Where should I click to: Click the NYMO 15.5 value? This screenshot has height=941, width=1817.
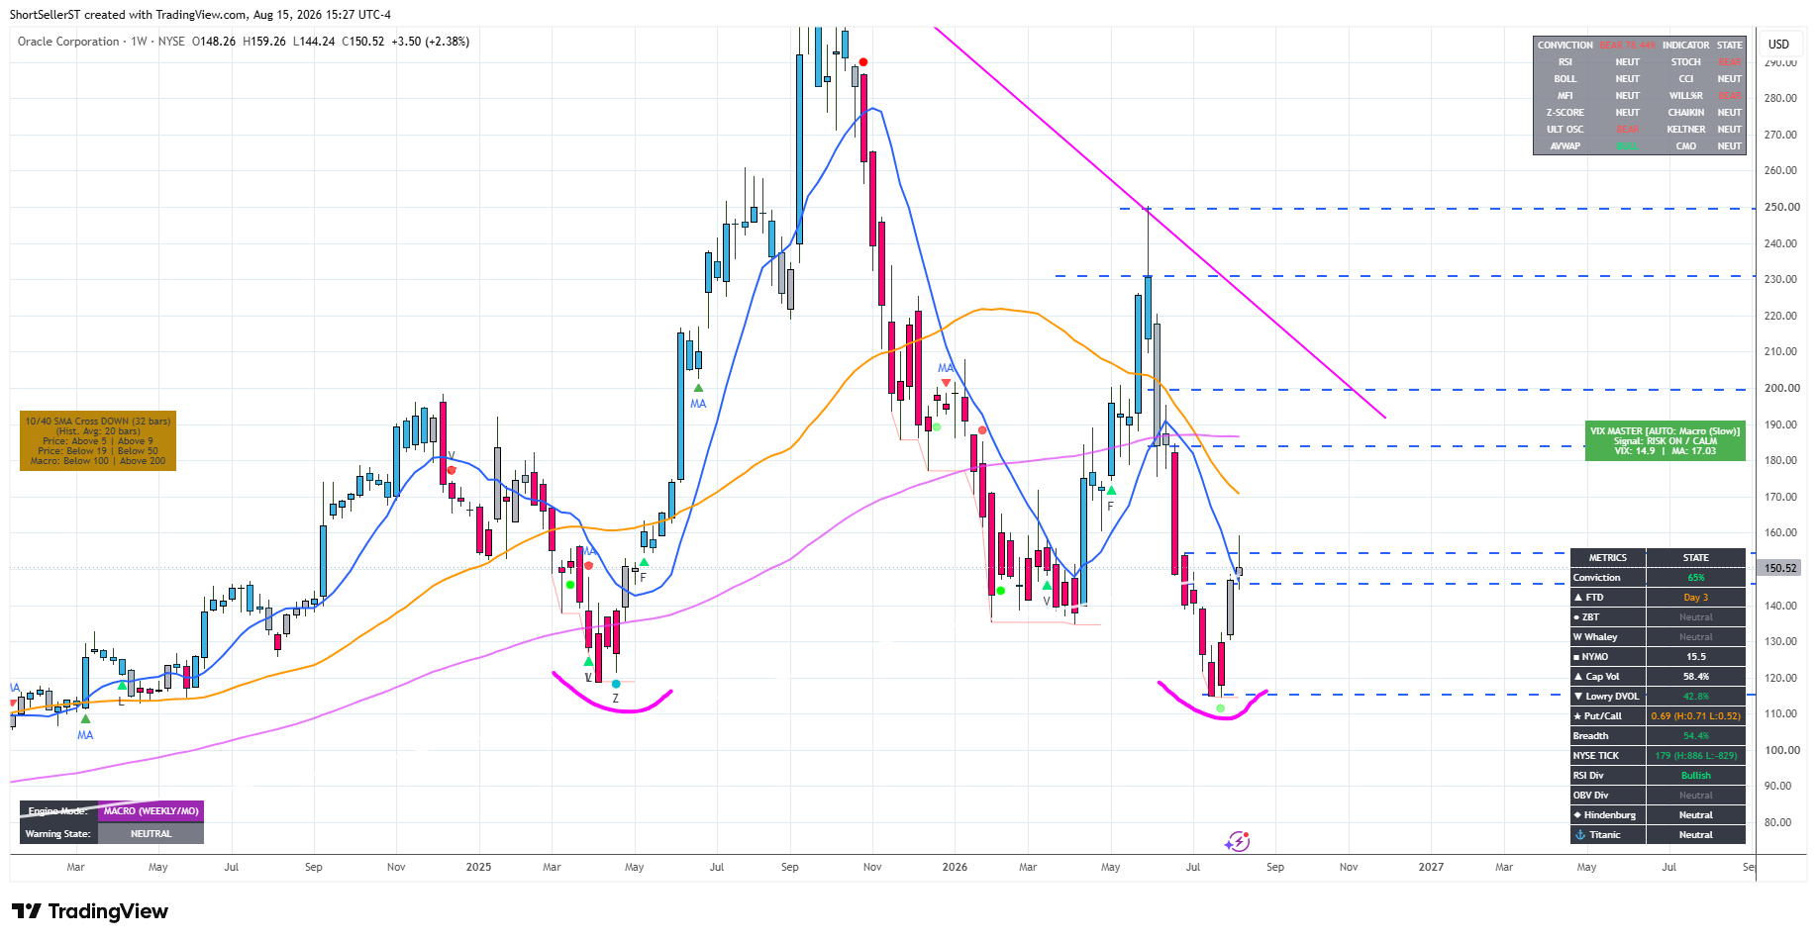pos(1696,657)
